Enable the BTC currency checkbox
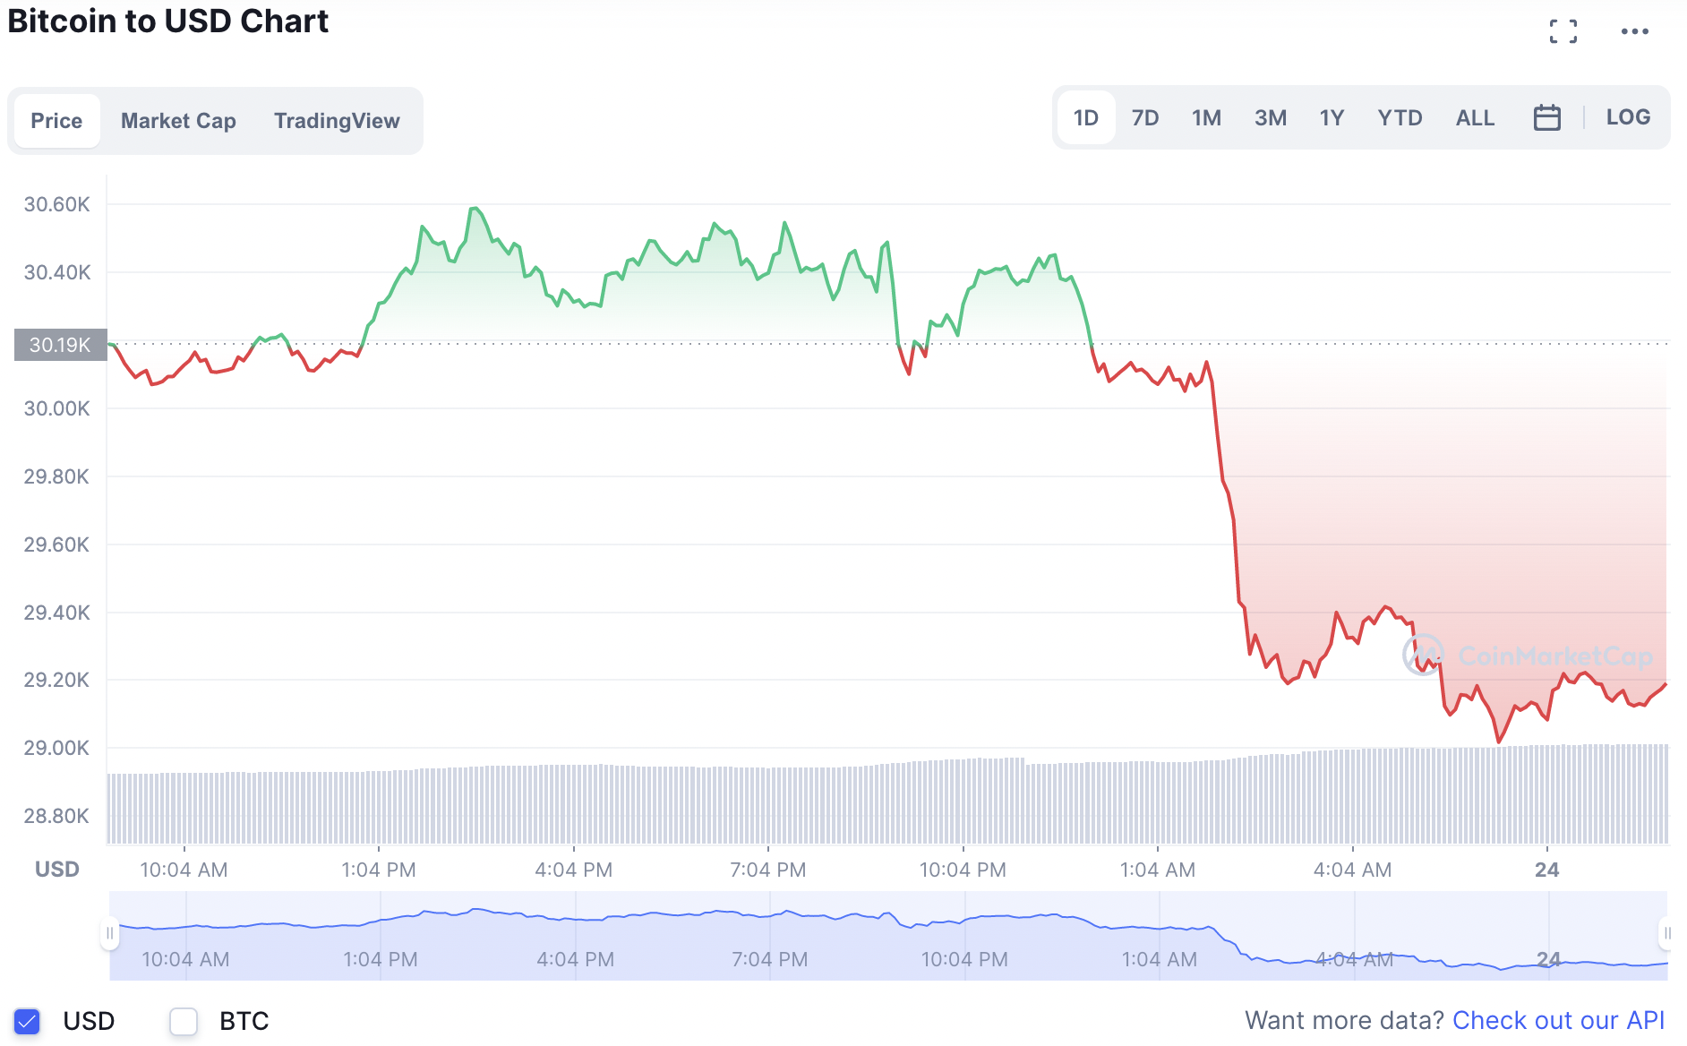This screenshot has width=1687, height=1046. coord(184,1021)
